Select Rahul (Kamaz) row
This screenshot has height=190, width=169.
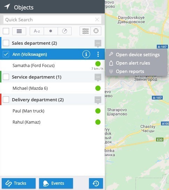pos(52,122)
